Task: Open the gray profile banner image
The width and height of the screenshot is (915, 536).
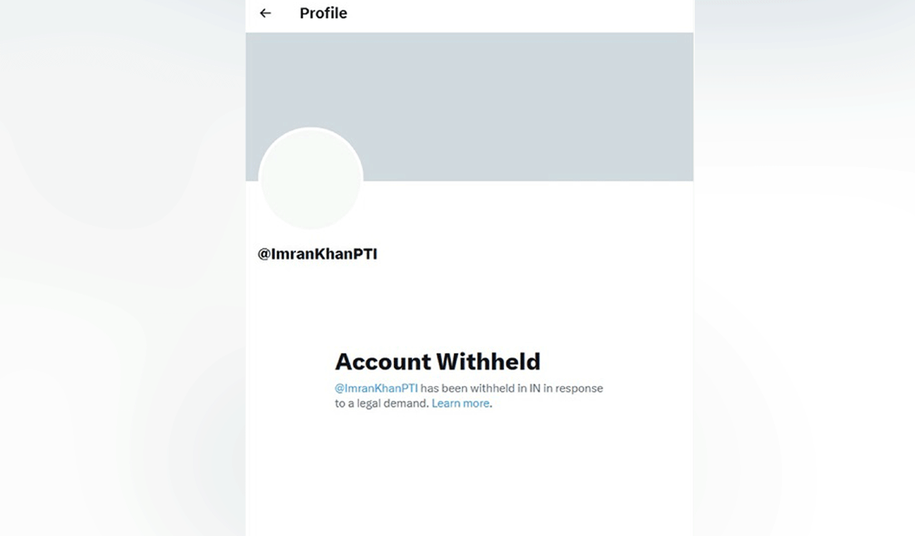Action: click(470, 106)
